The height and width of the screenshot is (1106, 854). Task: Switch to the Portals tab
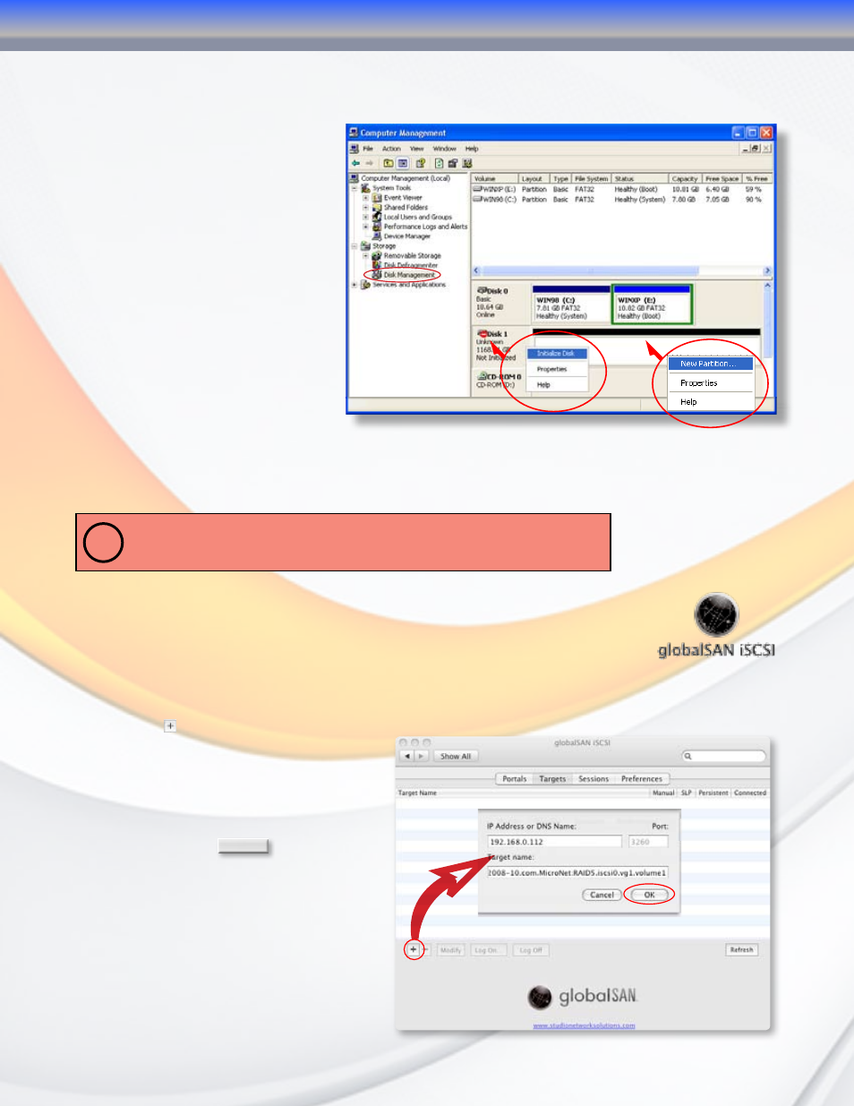point(515,779)
